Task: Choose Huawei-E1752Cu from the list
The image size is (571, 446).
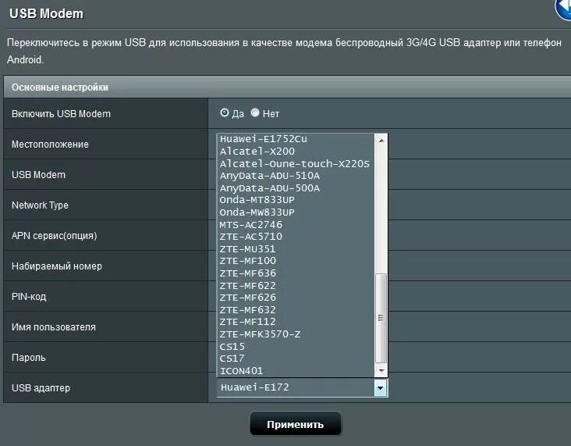Action: tap(296, 139)
